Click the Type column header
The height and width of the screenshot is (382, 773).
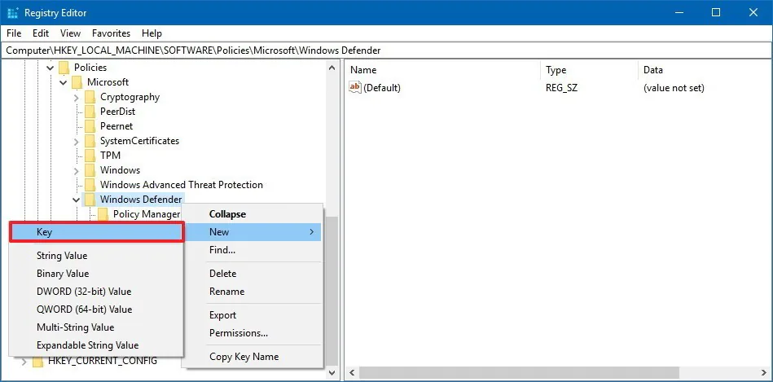(x=589, y=70)
